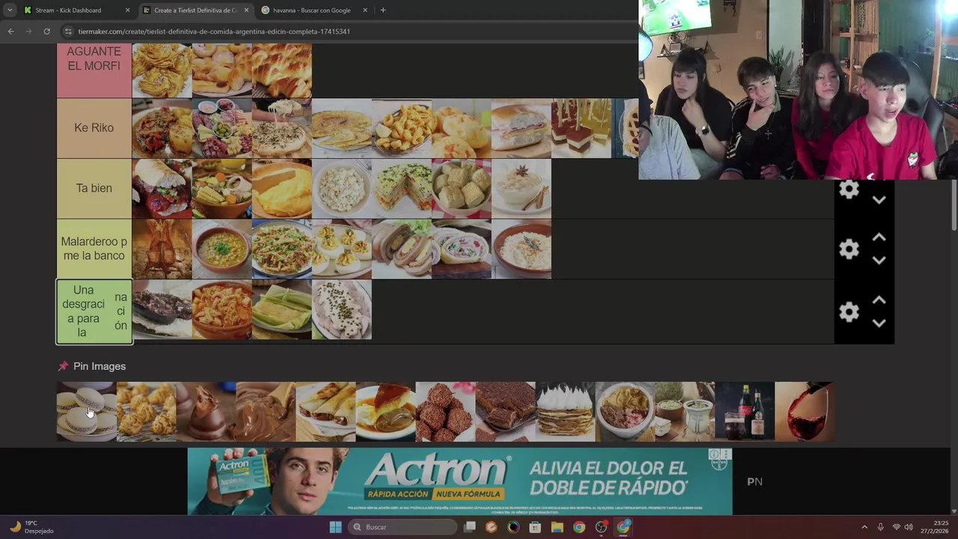Open the volume tray icon
958x539 pixels.
(909, 527)
